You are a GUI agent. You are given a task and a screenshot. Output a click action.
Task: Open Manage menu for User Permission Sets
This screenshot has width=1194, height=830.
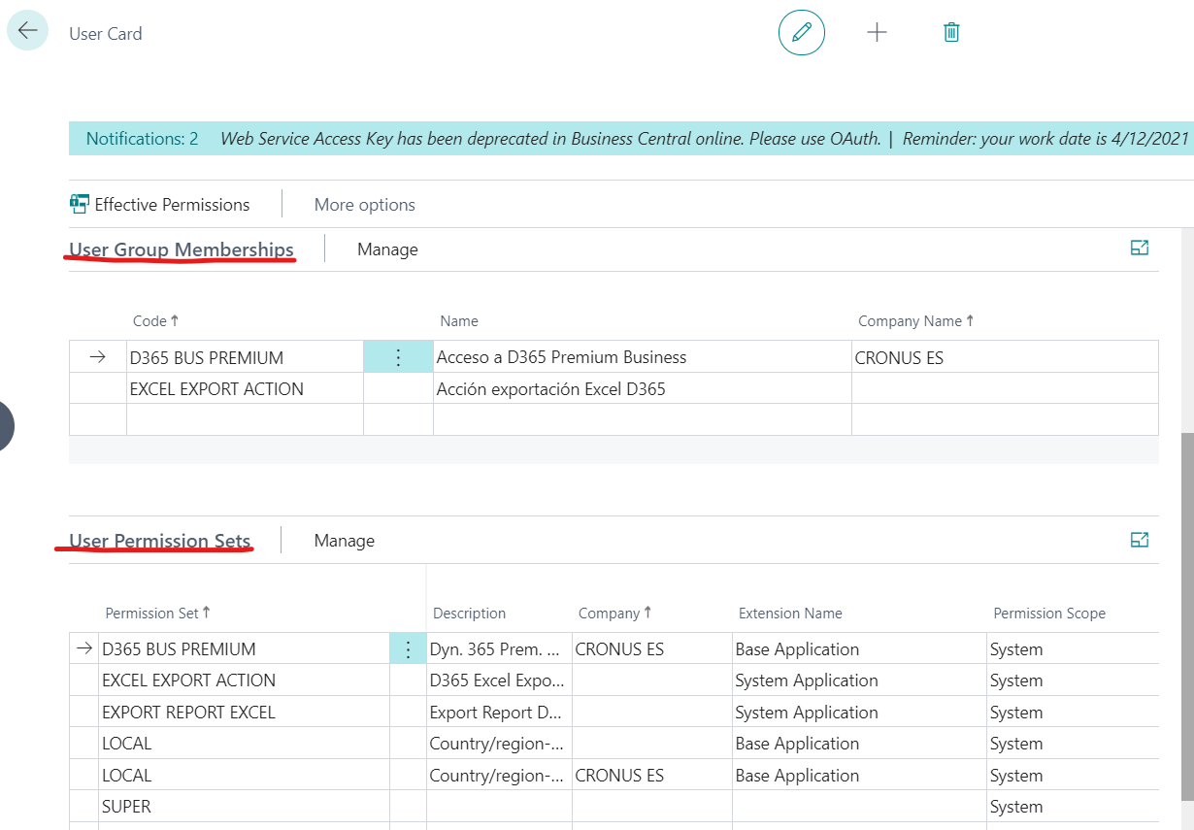point(345,541)
